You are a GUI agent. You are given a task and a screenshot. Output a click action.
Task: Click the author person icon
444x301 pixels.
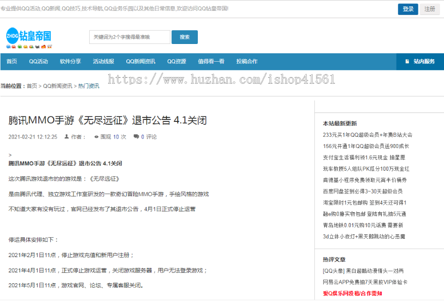click(x=67, y=137)
